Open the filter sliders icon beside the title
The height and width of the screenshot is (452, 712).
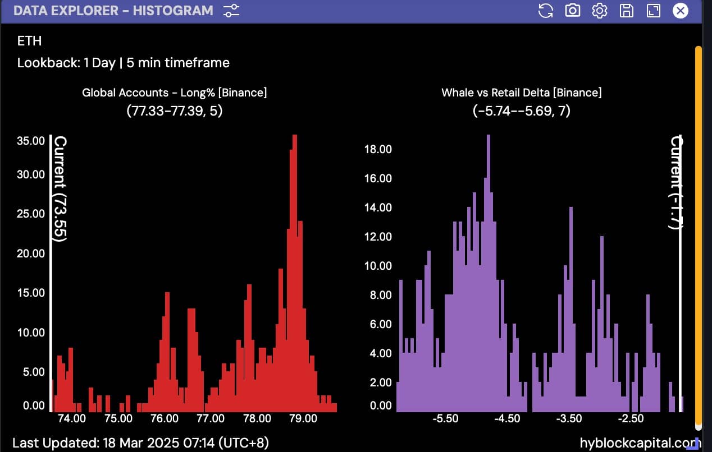(231, 11)
